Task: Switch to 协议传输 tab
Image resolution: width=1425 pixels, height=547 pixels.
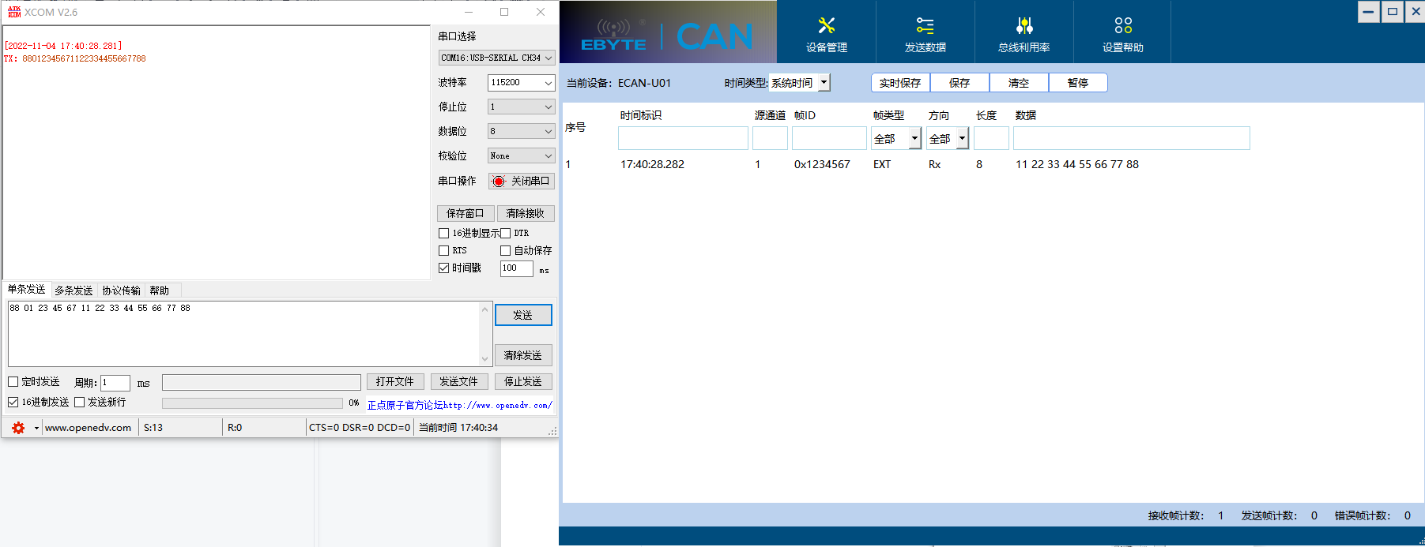Action: [x=121, y=290]
